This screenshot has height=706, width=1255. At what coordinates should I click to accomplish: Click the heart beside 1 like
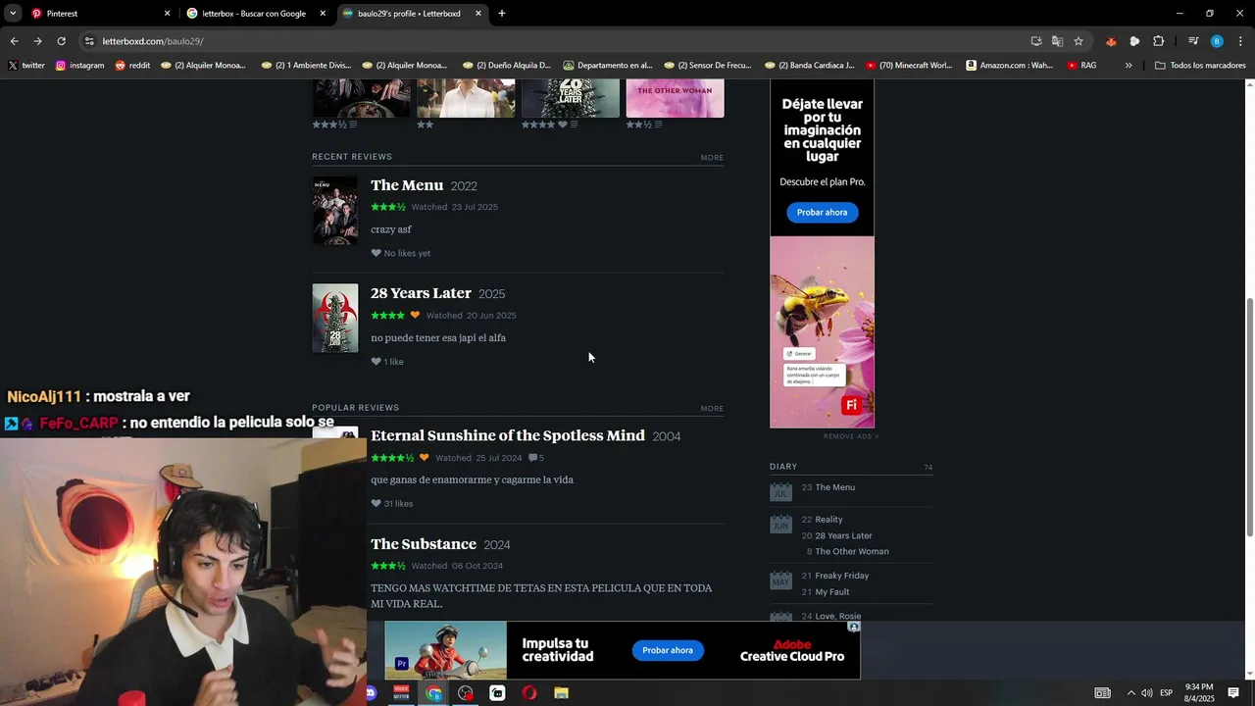tap(376, 362)
